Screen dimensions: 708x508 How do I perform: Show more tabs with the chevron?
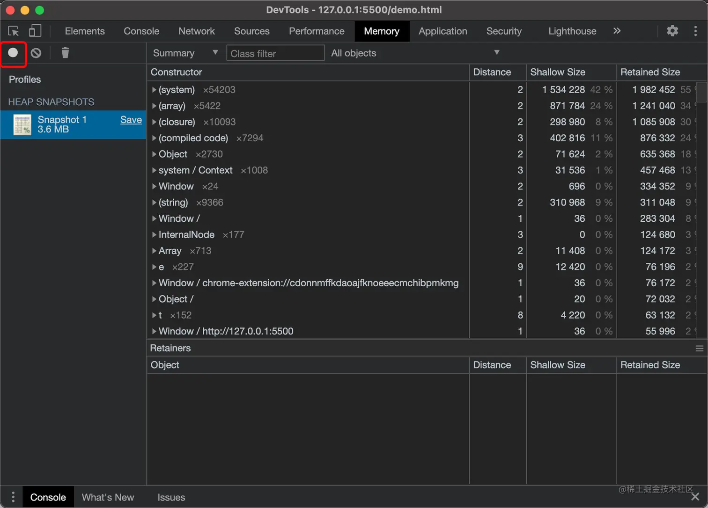617,31
